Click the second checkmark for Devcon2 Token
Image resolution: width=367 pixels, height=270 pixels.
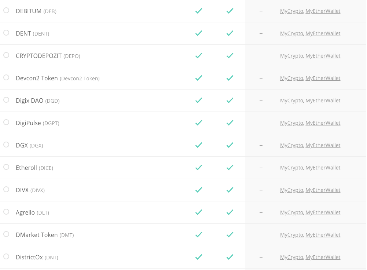tap(230, 78)
